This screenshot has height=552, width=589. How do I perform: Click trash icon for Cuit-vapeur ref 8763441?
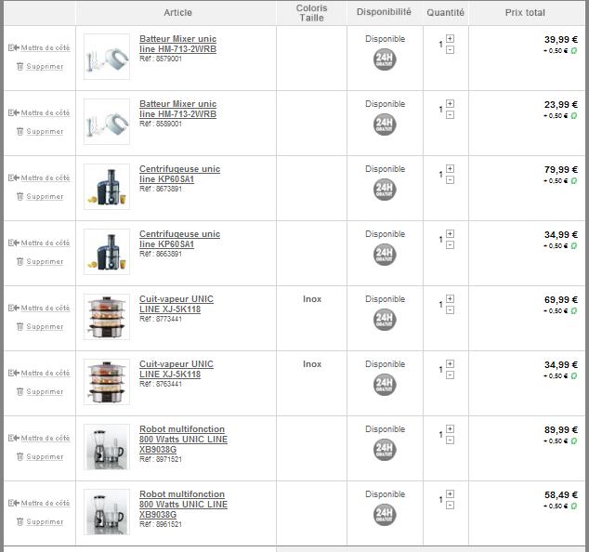click(x=20, y=391)
